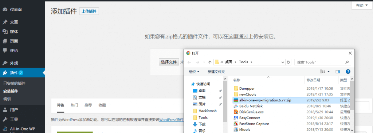
Task: Open the Posts (文章) pin icon
Action: pos(5,22)
